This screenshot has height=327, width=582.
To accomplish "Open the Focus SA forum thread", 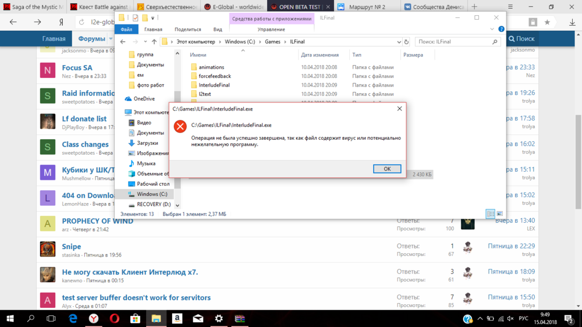I will [x=77, y=67].
